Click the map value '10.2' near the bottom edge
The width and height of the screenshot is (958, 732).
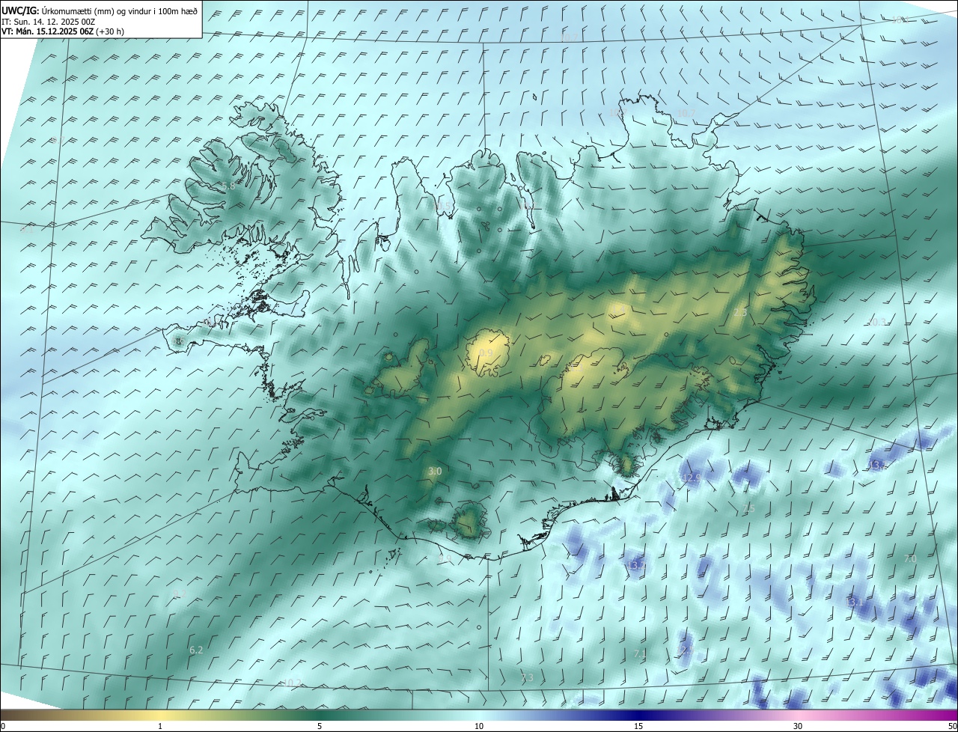[292, 683]
